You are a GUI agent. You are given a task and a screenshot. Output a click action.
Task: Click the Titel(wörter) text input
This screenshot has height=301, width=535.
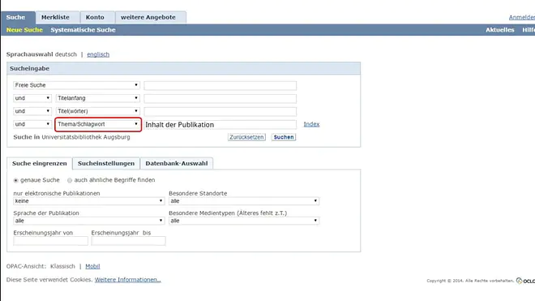tap(220, 111)
